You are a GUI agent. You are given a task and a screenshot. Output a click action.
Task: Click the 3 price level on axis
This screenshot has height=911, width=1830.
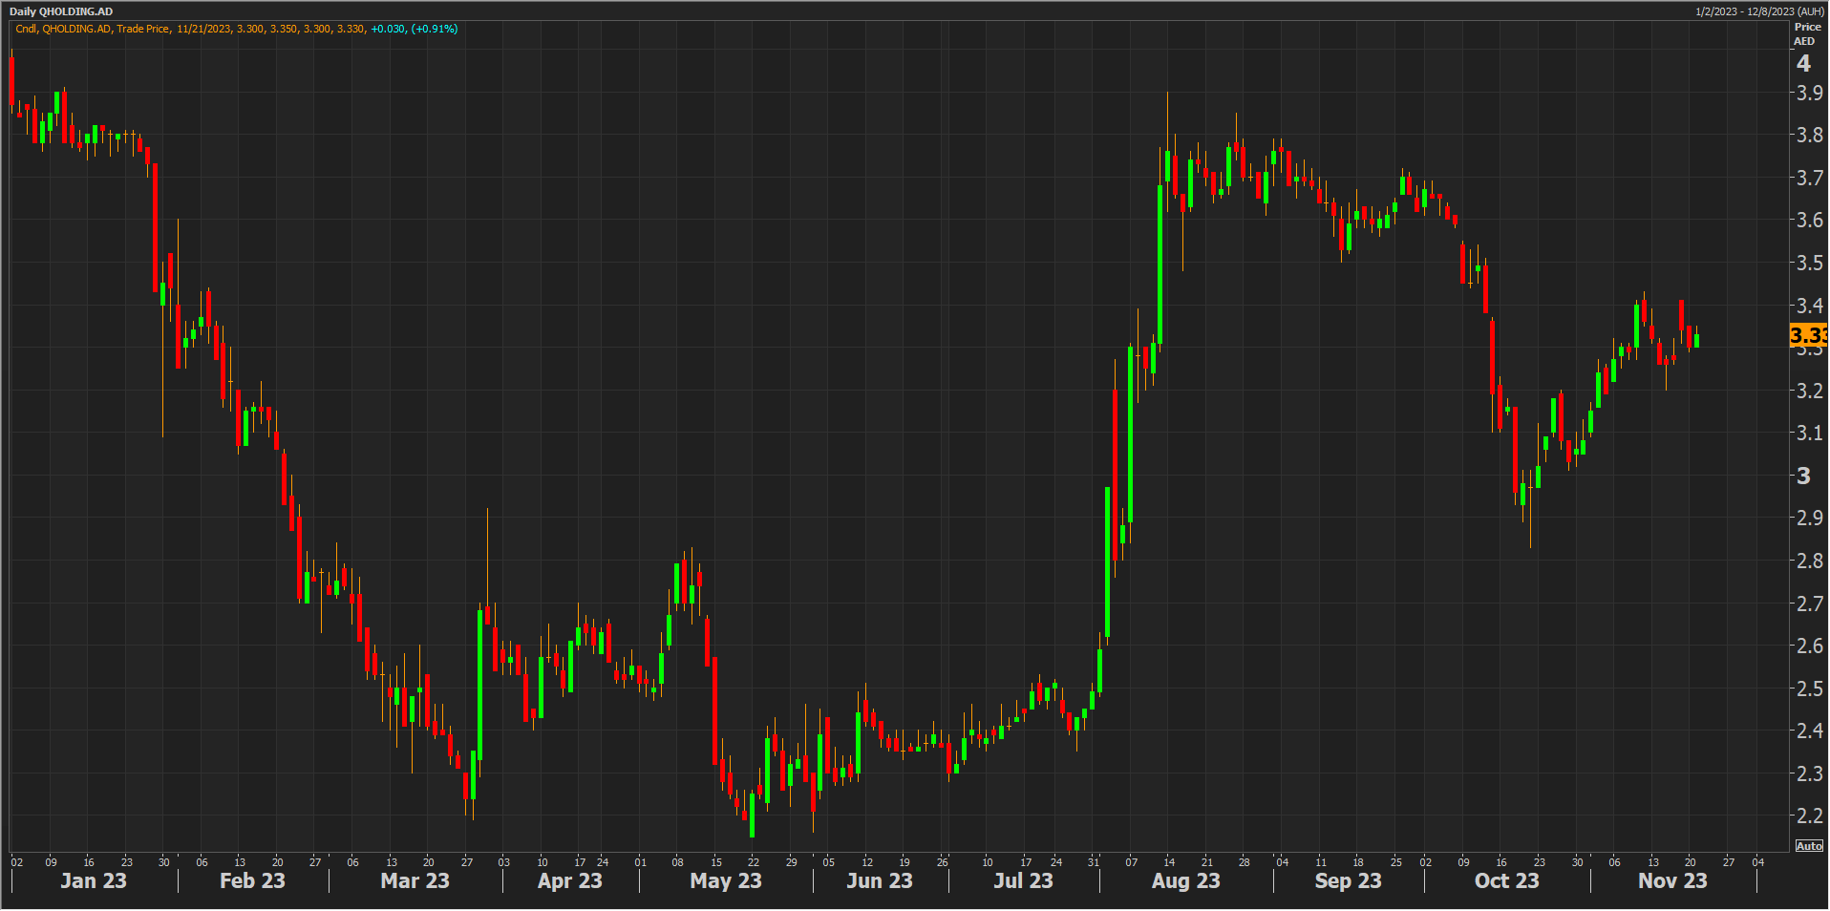[x=1803, y=476]
